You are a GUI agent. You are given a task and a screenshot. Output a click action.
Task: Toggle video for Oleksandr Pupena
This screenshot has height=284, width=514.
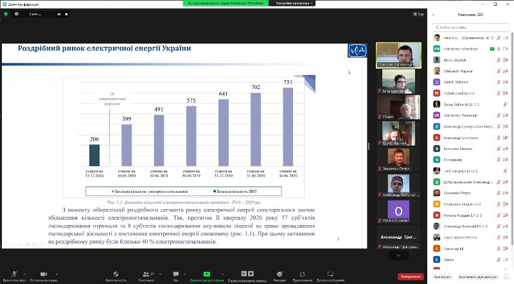coord(506,71)
